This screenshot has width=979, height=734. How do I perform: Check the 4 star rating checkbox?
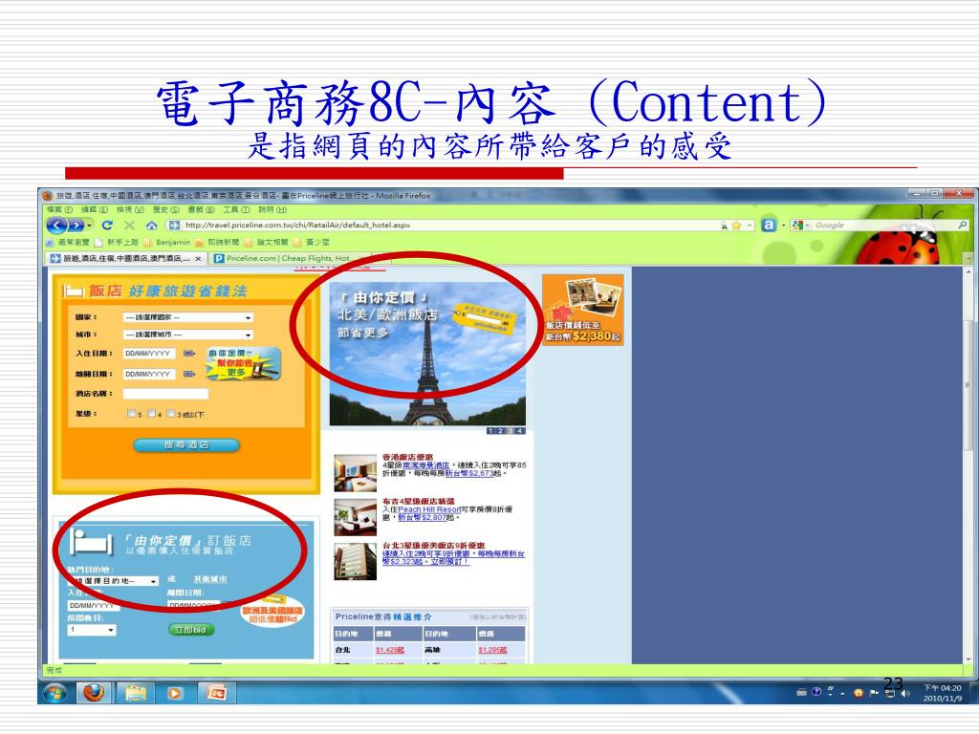[x=151, y=413]
